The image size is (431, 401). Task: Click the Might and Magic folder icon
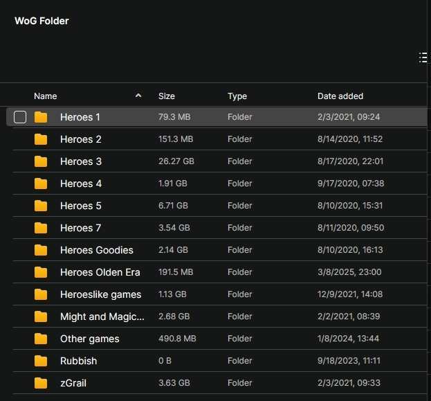41,317
